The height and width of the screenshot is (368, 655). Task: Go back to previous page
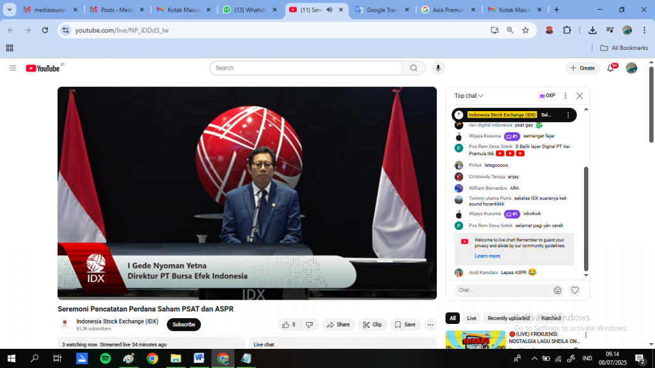[x=10, y=30]
